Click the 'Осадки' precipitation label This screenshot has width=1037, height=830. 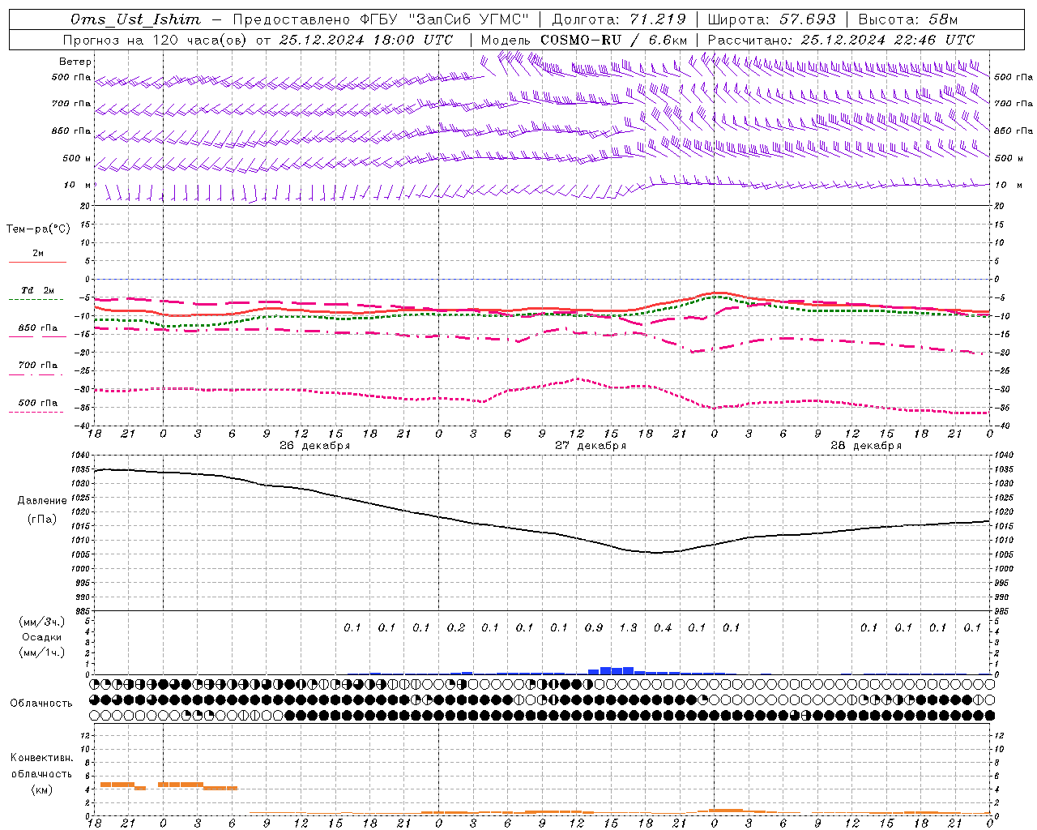pyautogui.click(x=42, y=637)
